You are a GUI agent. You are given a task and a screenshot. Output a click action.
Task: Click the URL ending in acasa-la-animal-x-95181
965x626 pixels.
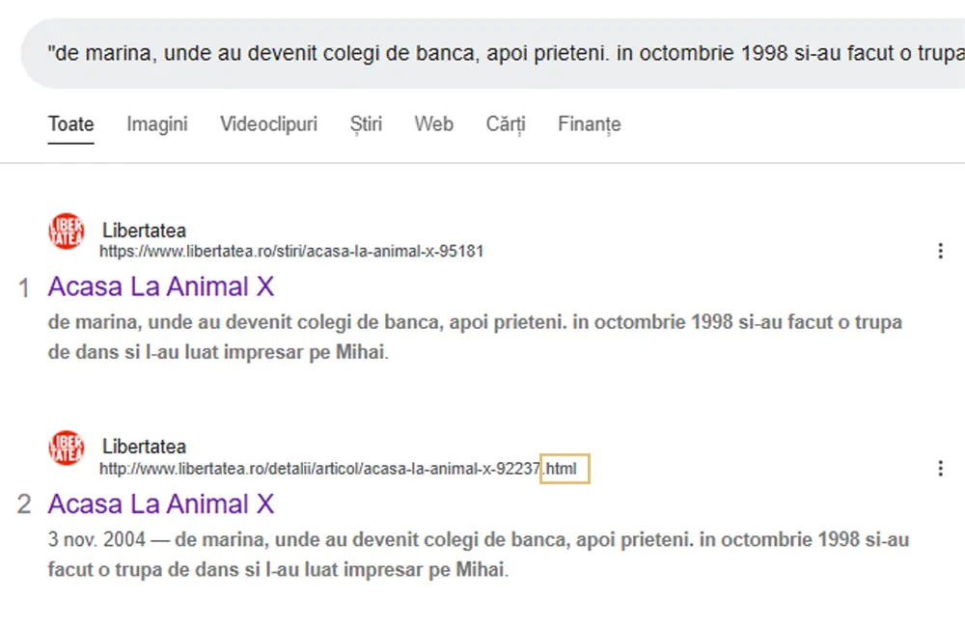291,252
